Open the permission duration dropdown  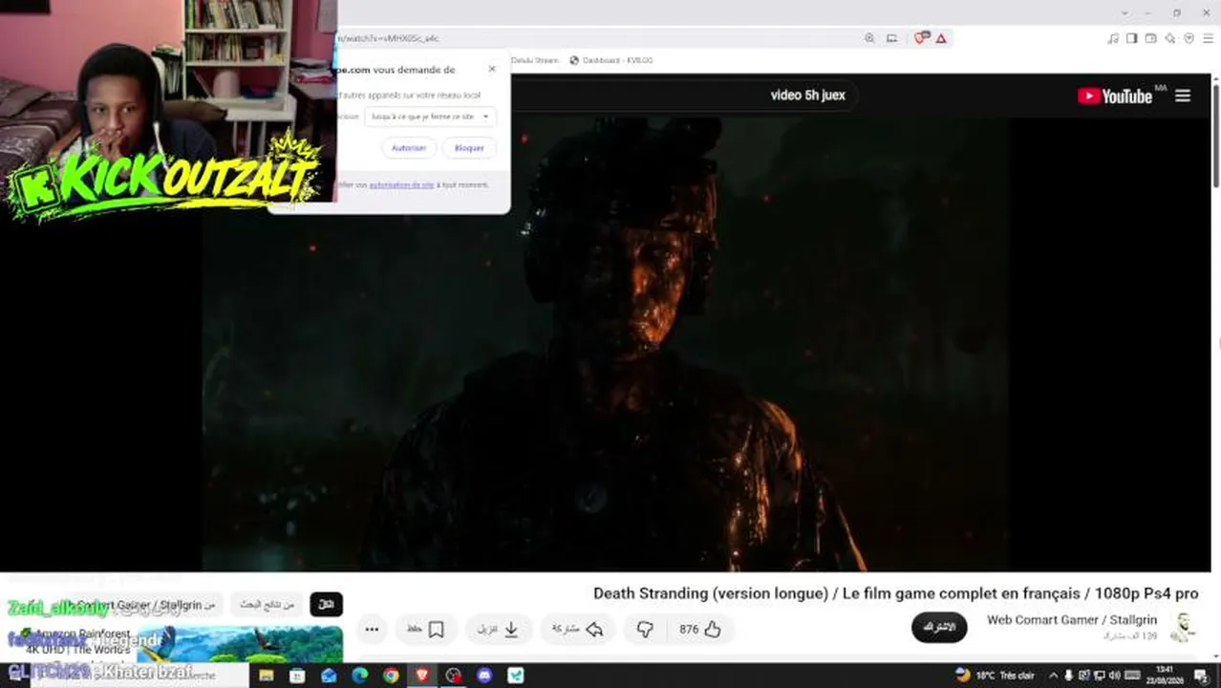click(x=430, y=117)
